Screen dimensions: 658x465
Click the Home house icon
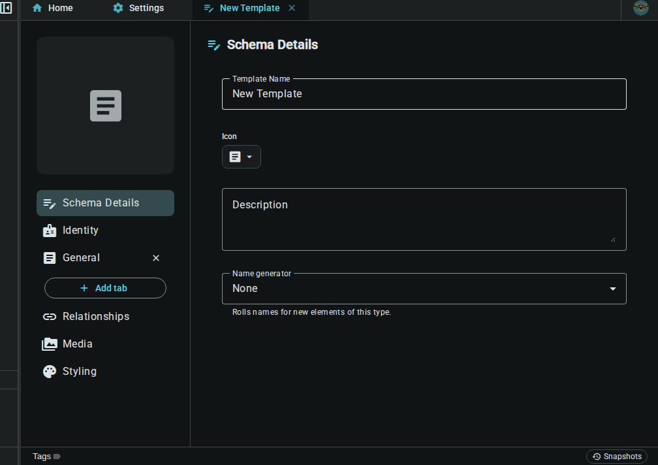point(37,8)
